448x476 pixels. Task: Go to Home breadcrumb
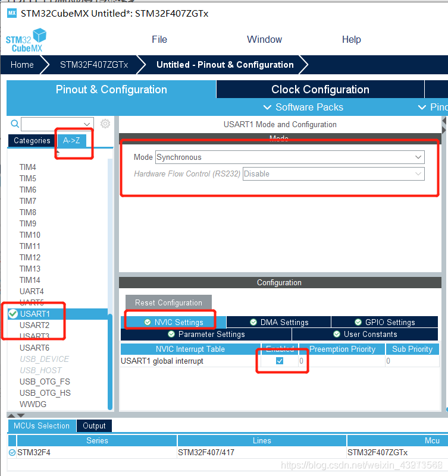point(22,65)
